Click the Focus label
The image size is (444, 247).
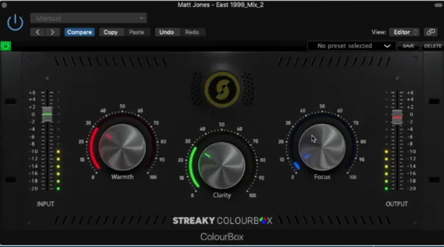point(322,177)
